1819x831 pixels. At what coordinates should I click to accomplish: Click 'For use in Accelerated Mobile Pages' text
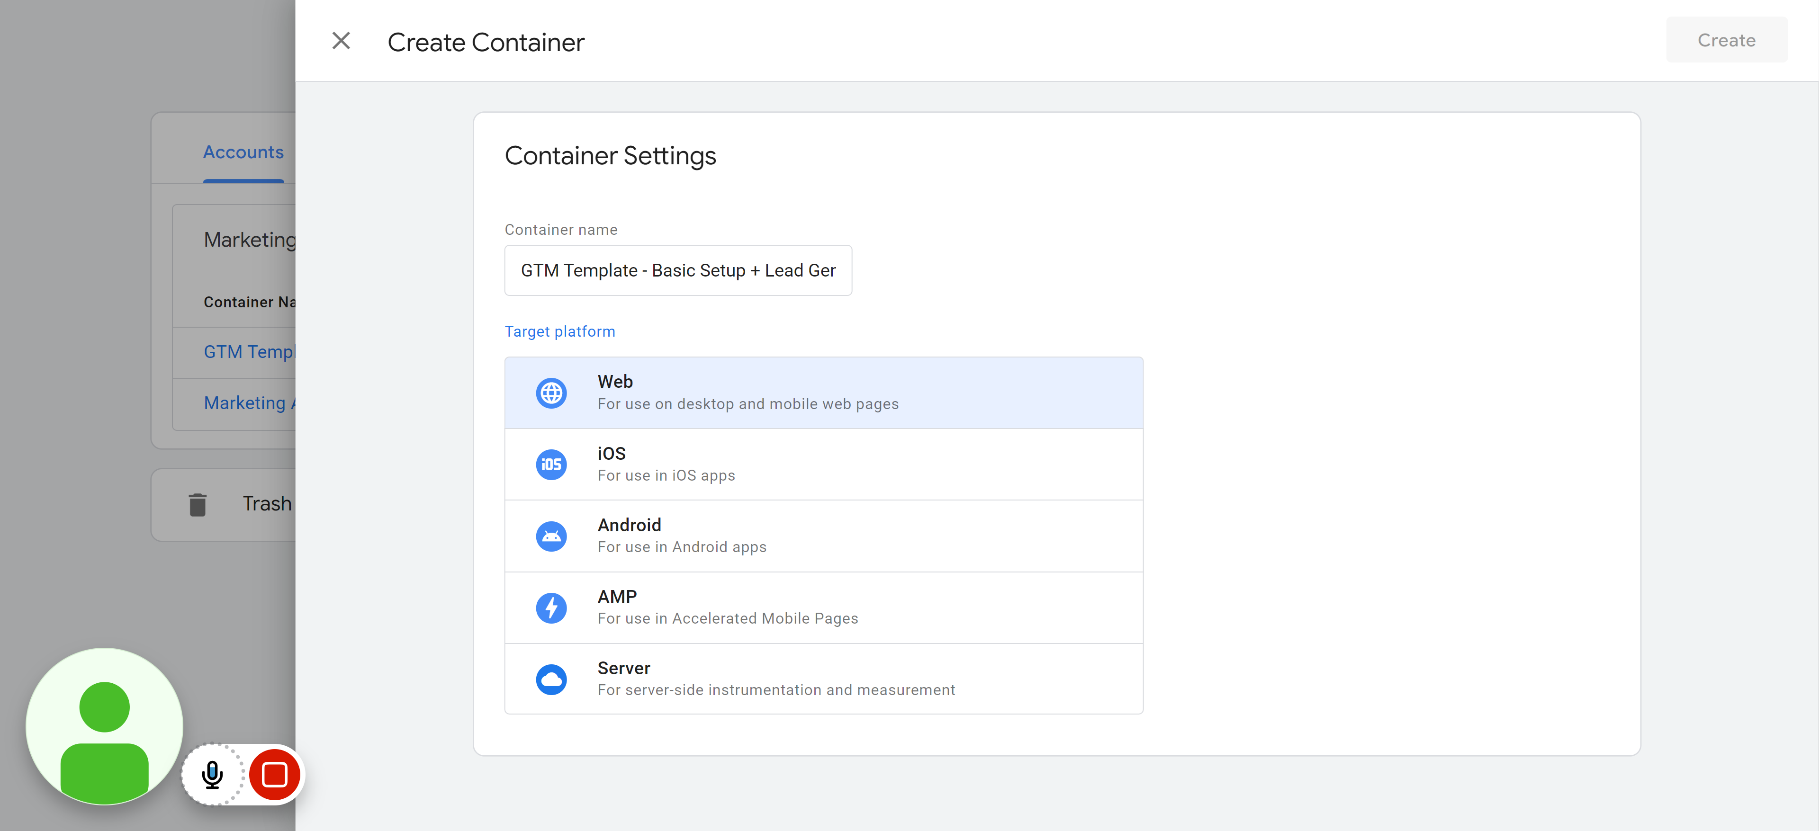pos(727,618)
